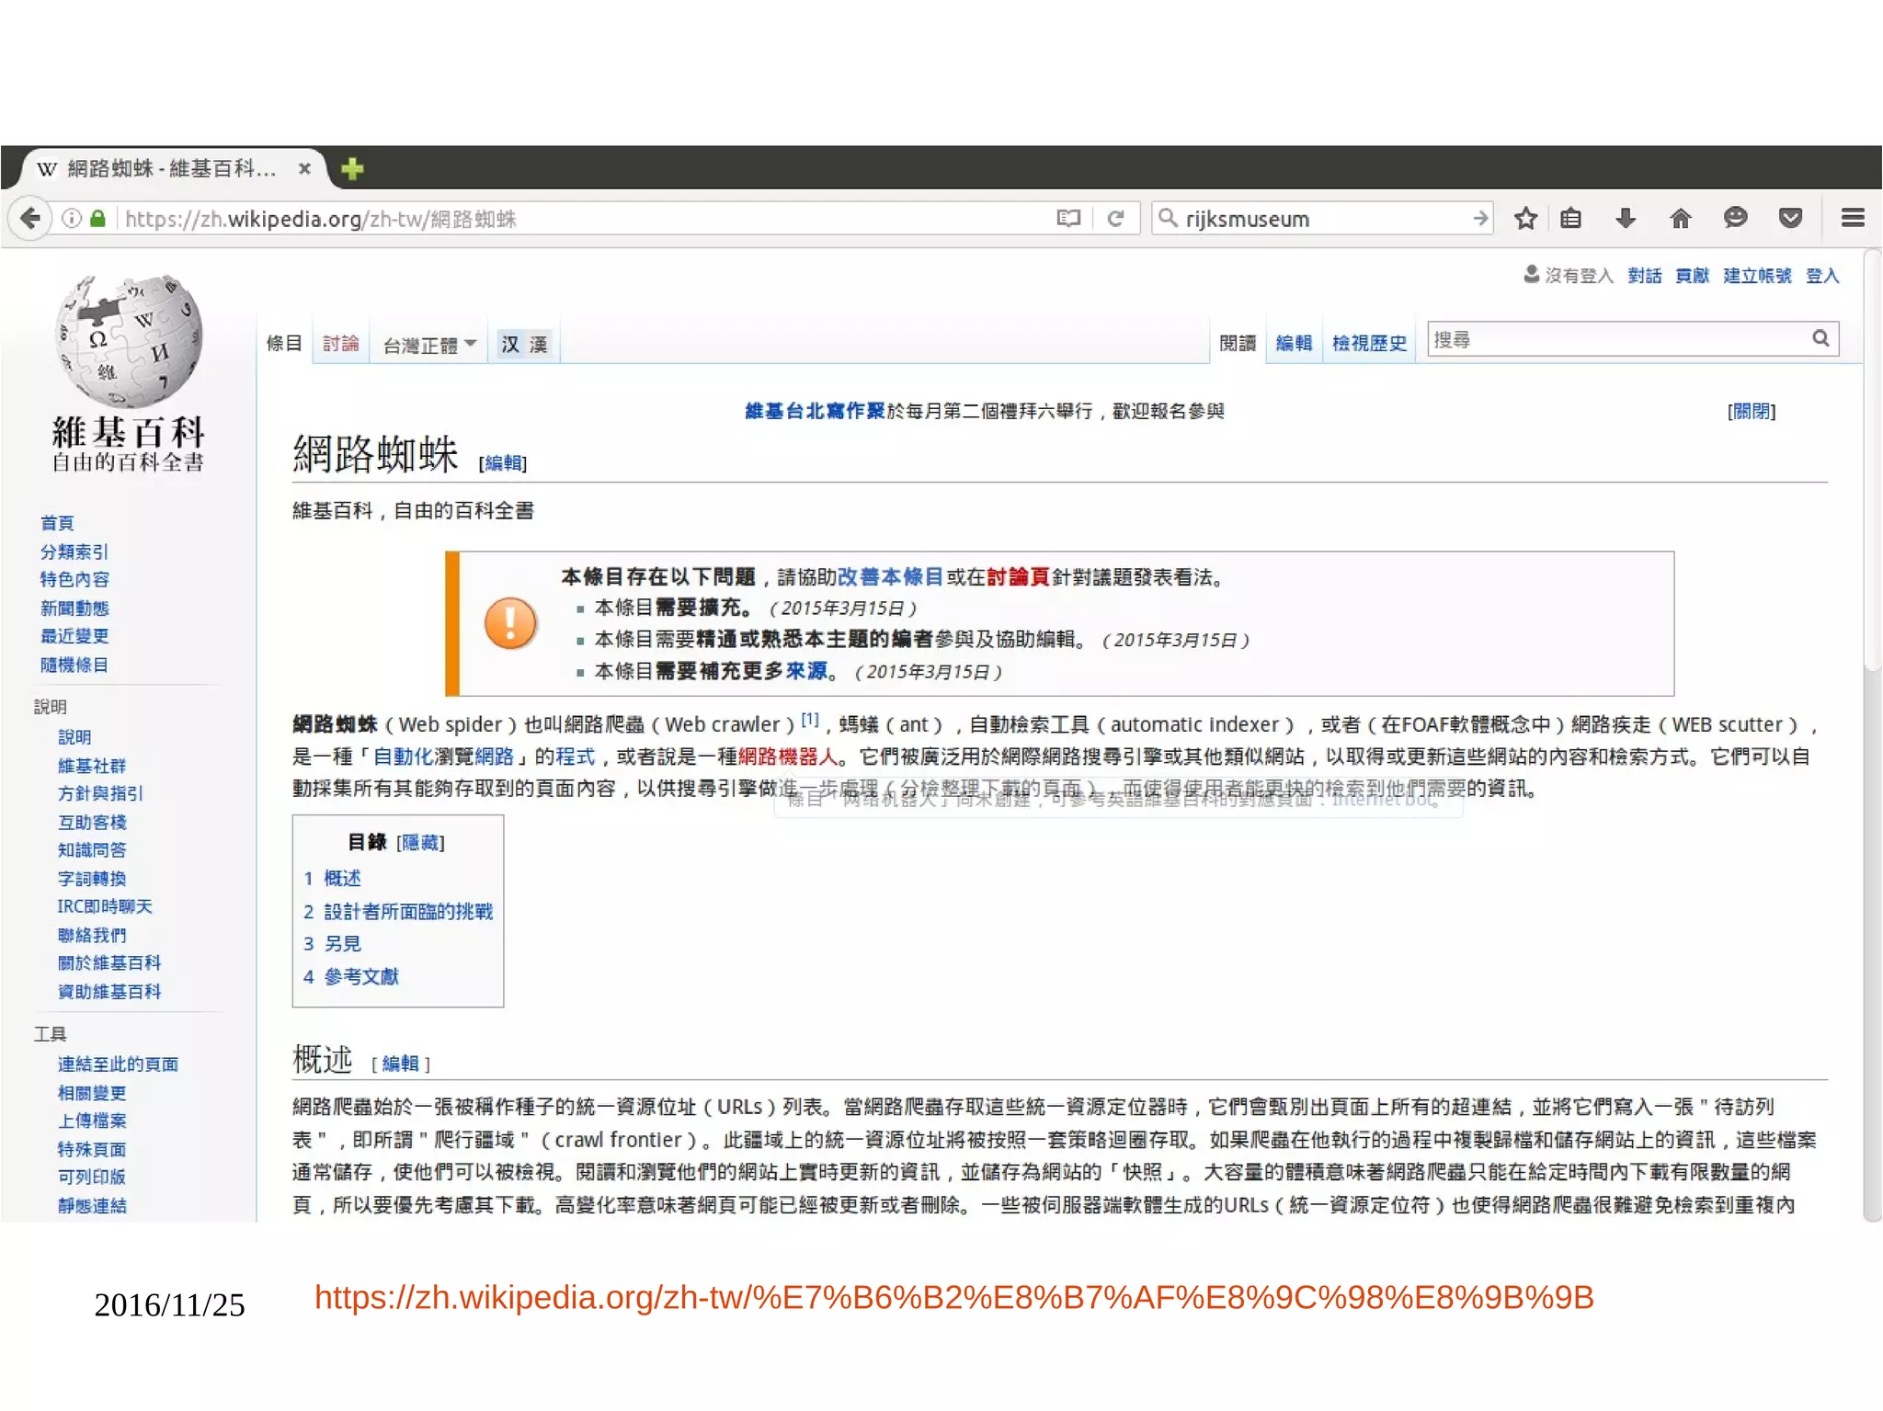This screenshot has height=1411, width=1883.
Task: Click the 編輯 link beside 網路蜘蛛 title
Action: point(503,463)
